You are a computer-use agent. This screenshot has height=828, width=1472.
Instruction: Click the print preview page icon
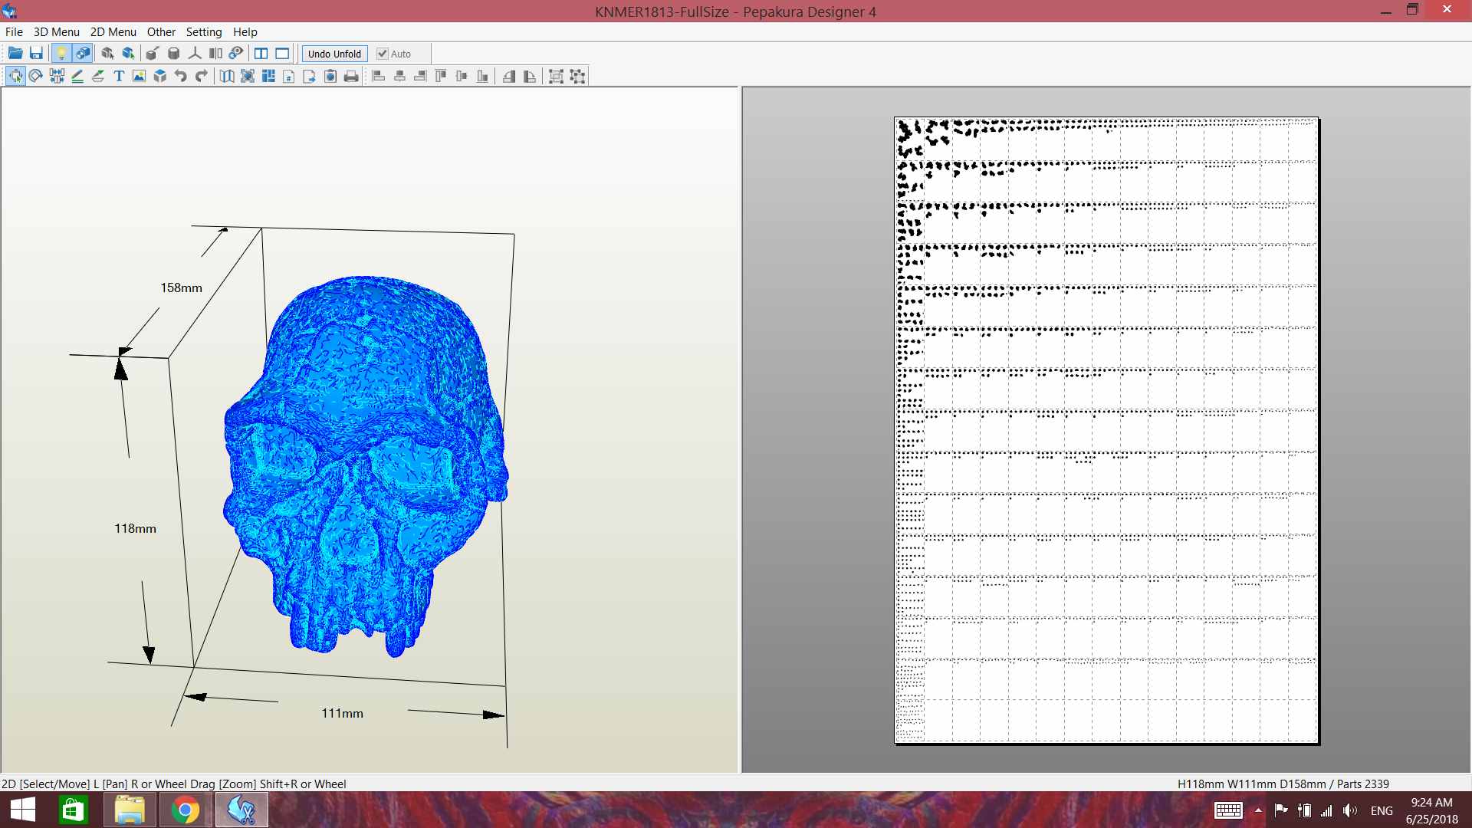[x=330, y=76]
